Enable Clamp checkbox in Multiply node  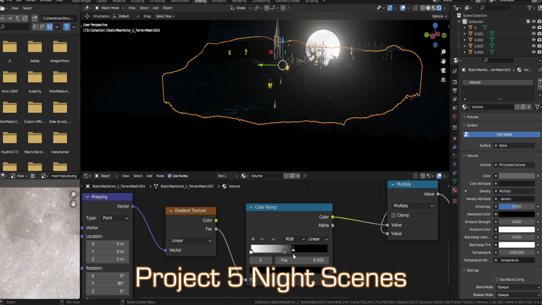click(x=394, y=215)
